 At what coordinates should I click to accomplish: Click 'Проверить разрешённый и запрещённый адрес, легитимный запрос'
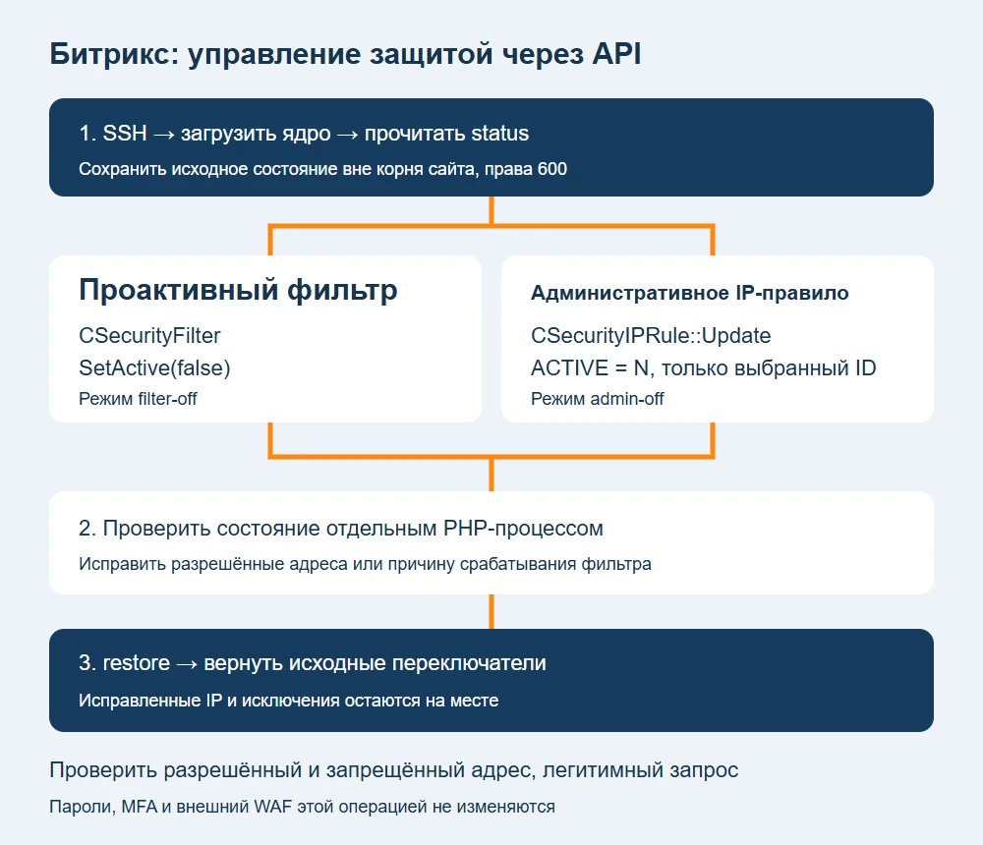tap(394, 769)
